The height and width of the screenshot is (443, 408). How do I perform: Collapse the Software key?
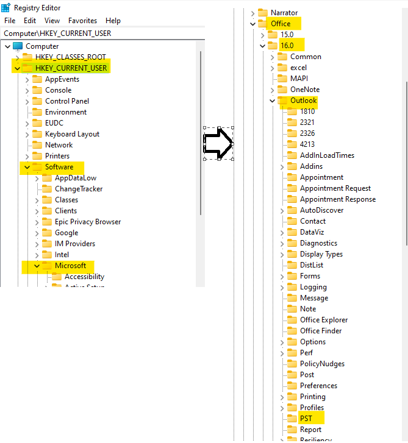(x=27, y=167)
